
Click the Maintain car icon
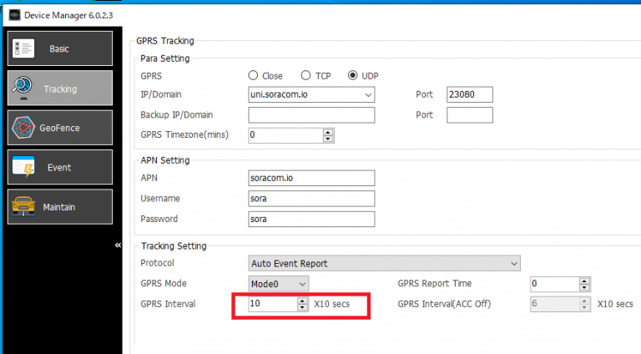pyautogui.click(x=23, y=206)
